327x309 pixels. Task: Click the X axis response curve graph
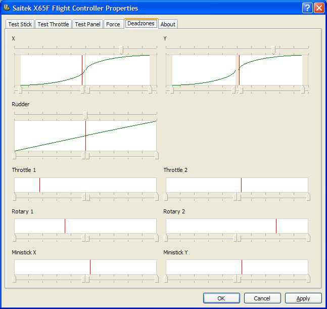(x=85, y=70)
